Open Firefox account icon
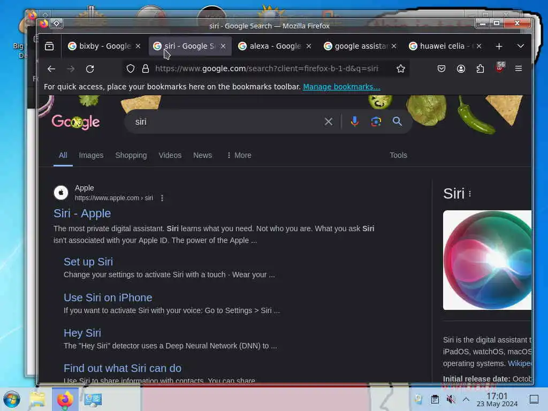The width and height of the screenshot is (548, 411). click(x=461, y=68)
